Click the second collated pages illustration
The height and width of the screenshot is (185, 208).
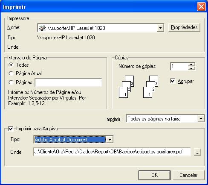pyautogui.click(x=150, y=87)
